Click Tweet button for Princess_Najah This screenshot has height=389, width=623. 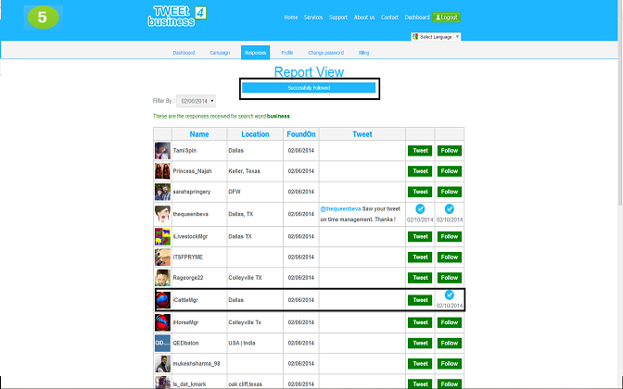pos(420,171)
